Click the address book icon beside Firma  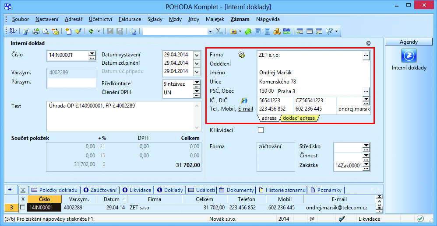click(x=242, y=55)
